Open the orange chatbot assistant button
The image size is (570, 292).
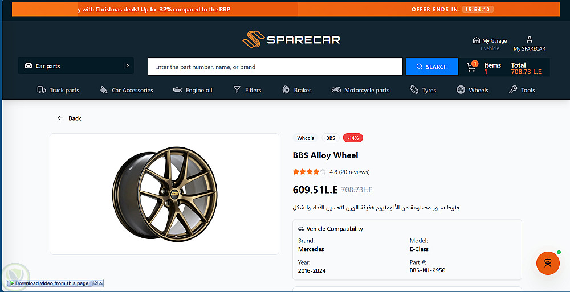click(548, 263)
